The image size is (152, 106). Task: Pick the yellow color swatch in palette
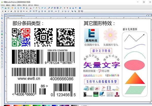[30, 105]
